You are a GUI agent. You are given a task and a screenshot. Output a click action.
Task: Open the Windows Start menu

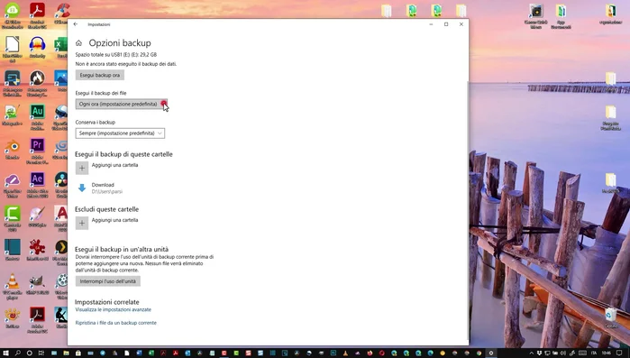[x=6, y=353]
